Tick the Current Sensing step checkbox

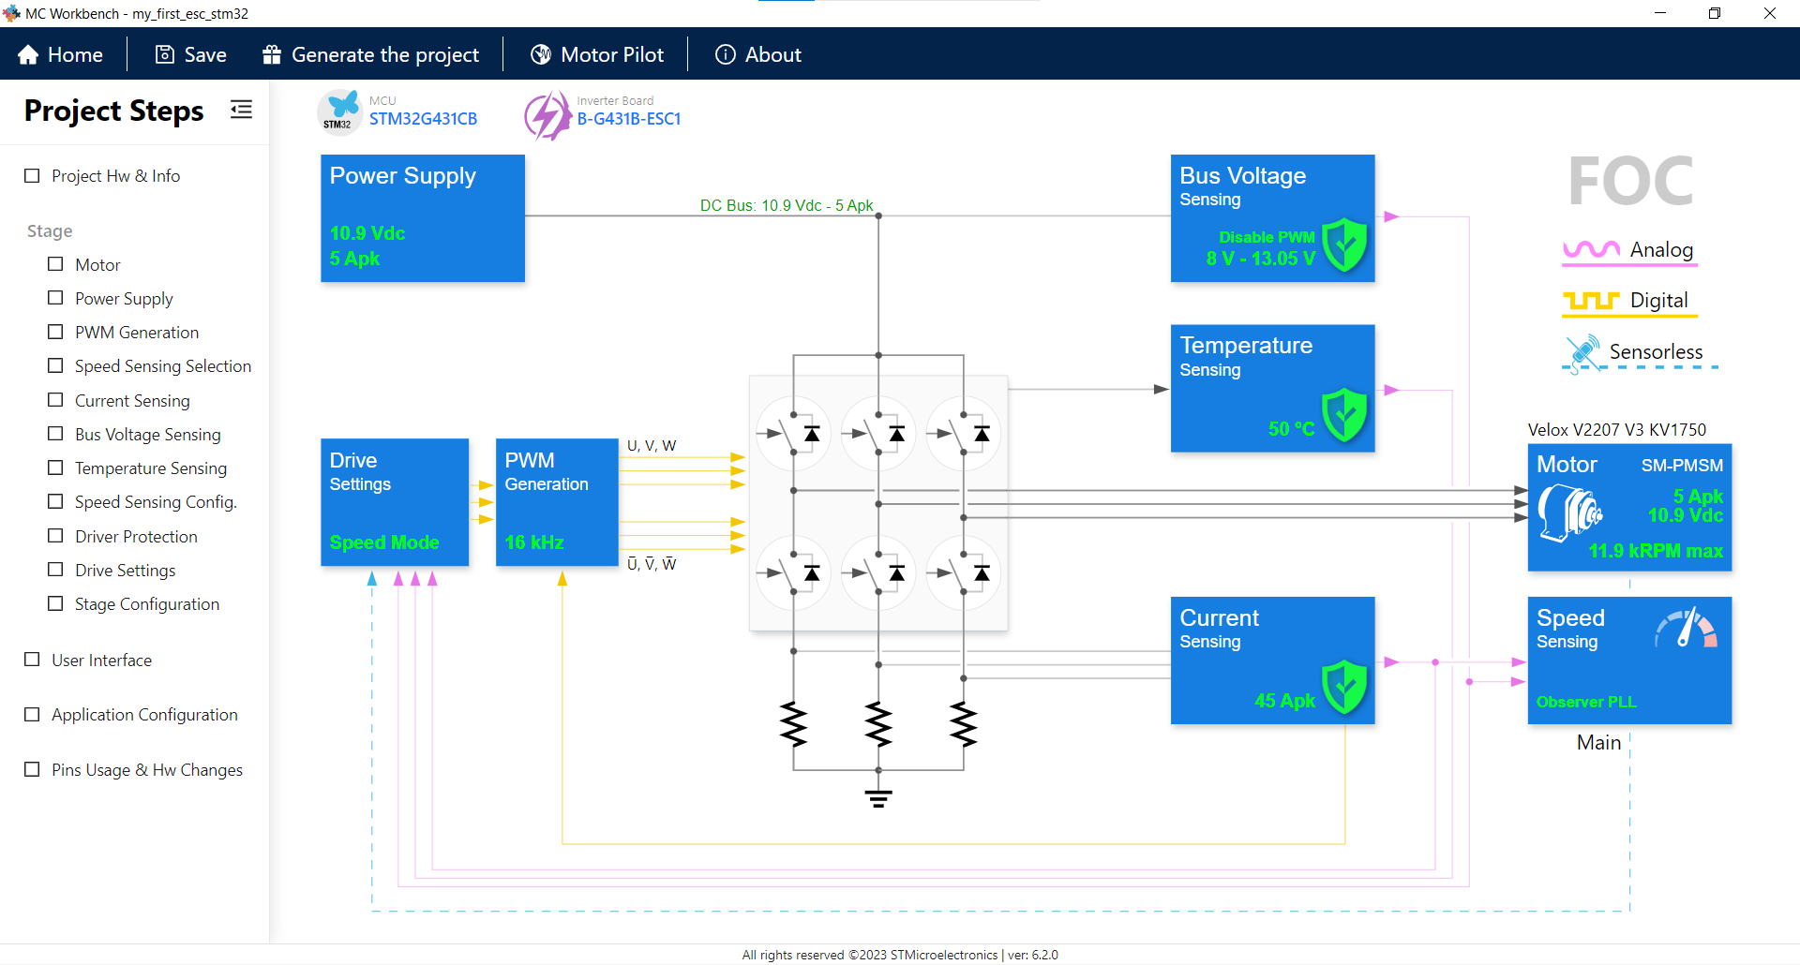click(x=56, y=400)
